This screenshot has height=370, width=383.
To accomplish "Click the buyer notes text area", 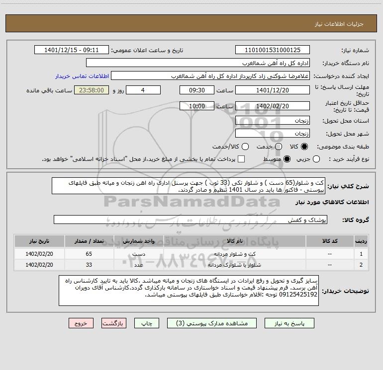I will [x=189, y=291].
